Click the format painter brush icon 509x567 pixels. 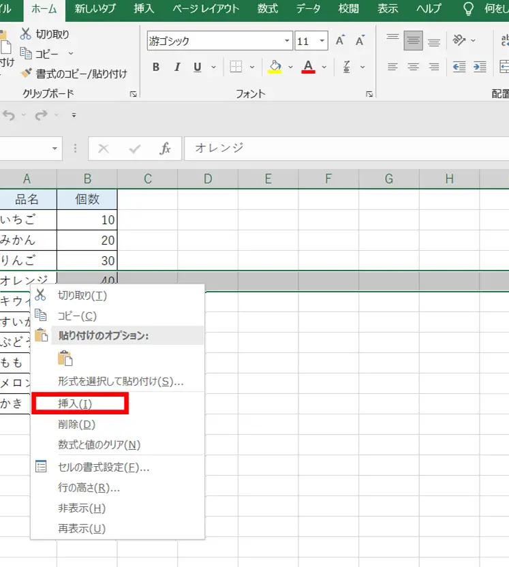tap(27, 74)
